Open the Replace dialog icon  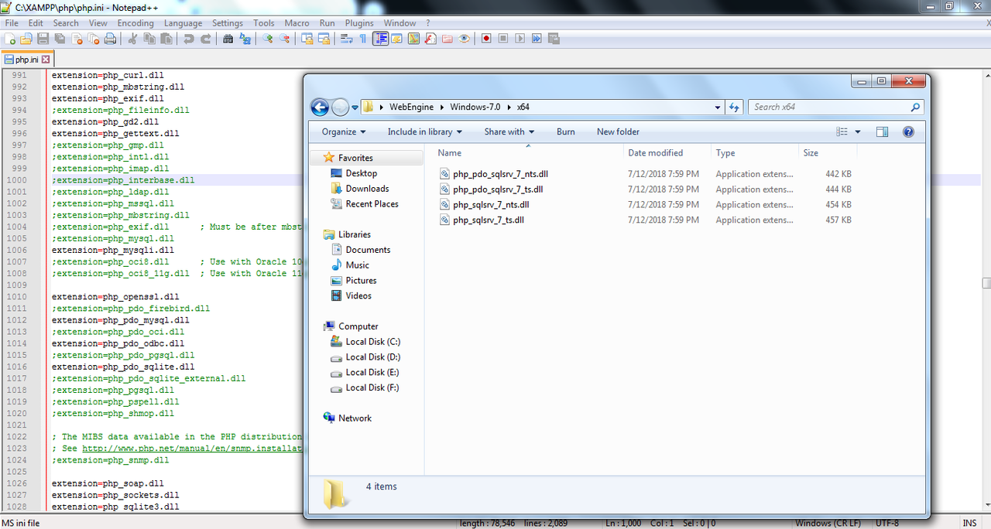click(x=245, y=39)
